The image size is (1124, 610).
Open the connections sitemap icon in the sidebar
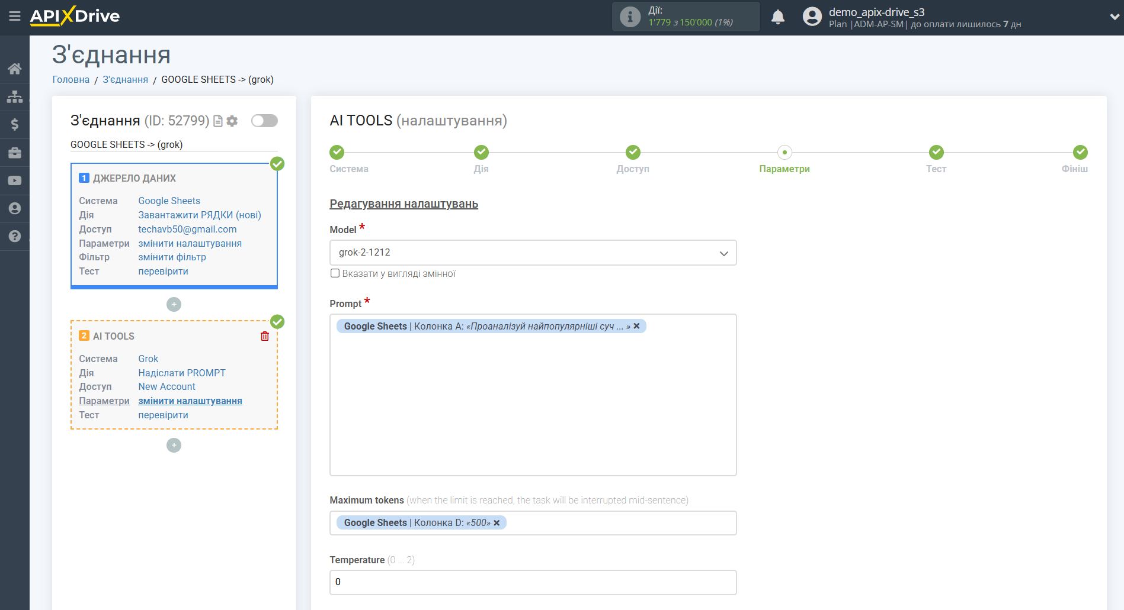(15, 96)
